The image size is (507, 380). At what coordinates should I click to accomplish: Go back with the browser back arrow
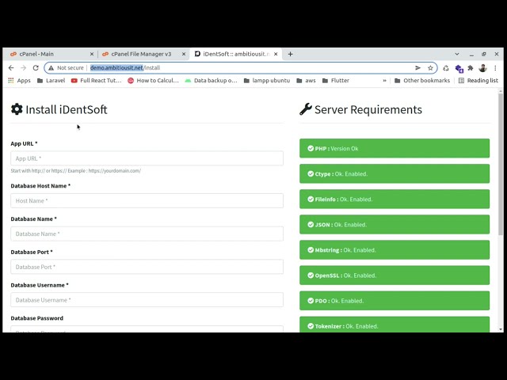pyautogui.click(x=11, y=68)
